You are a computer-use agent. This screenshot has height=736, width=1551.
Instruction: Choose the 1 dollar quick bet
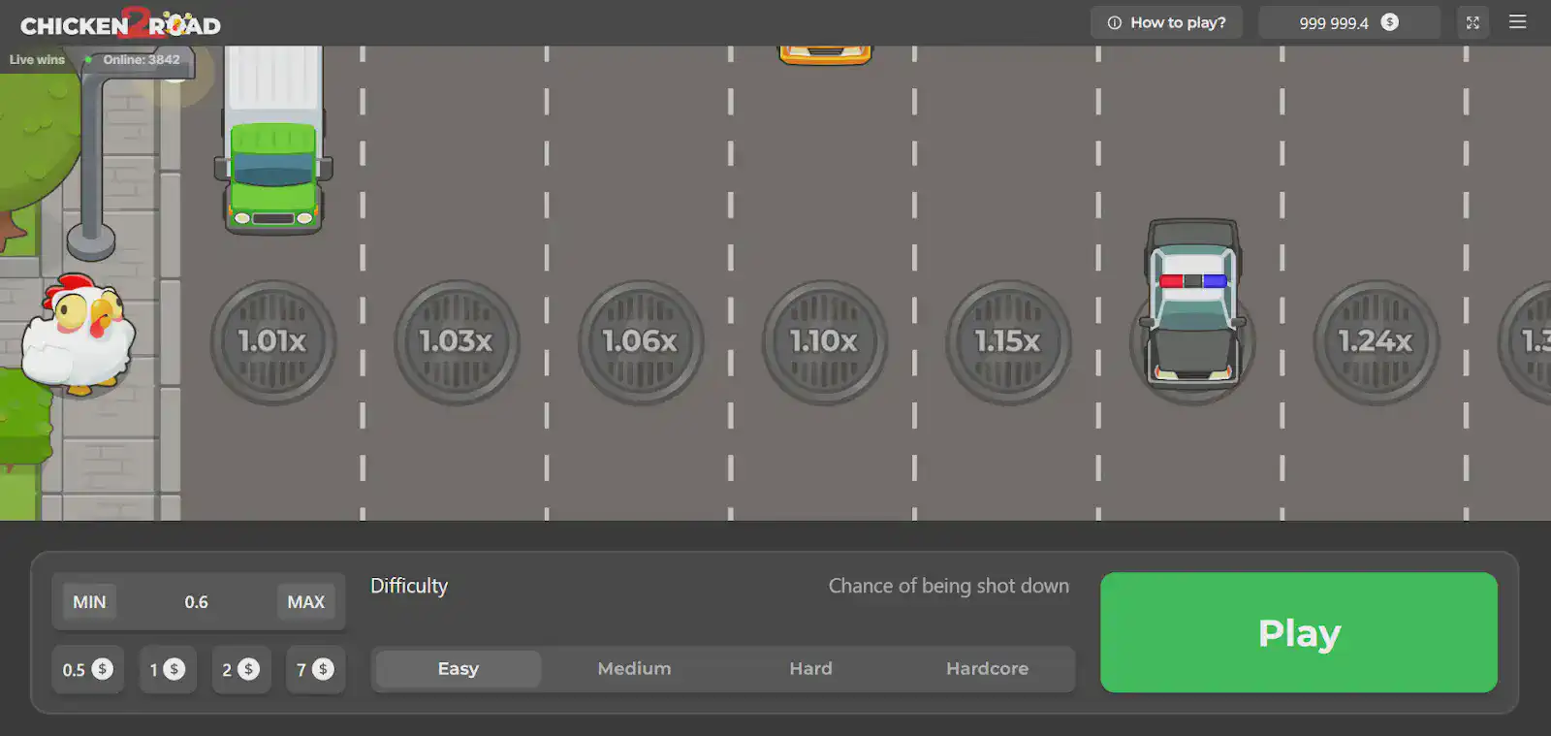click(x=168, y=669)
